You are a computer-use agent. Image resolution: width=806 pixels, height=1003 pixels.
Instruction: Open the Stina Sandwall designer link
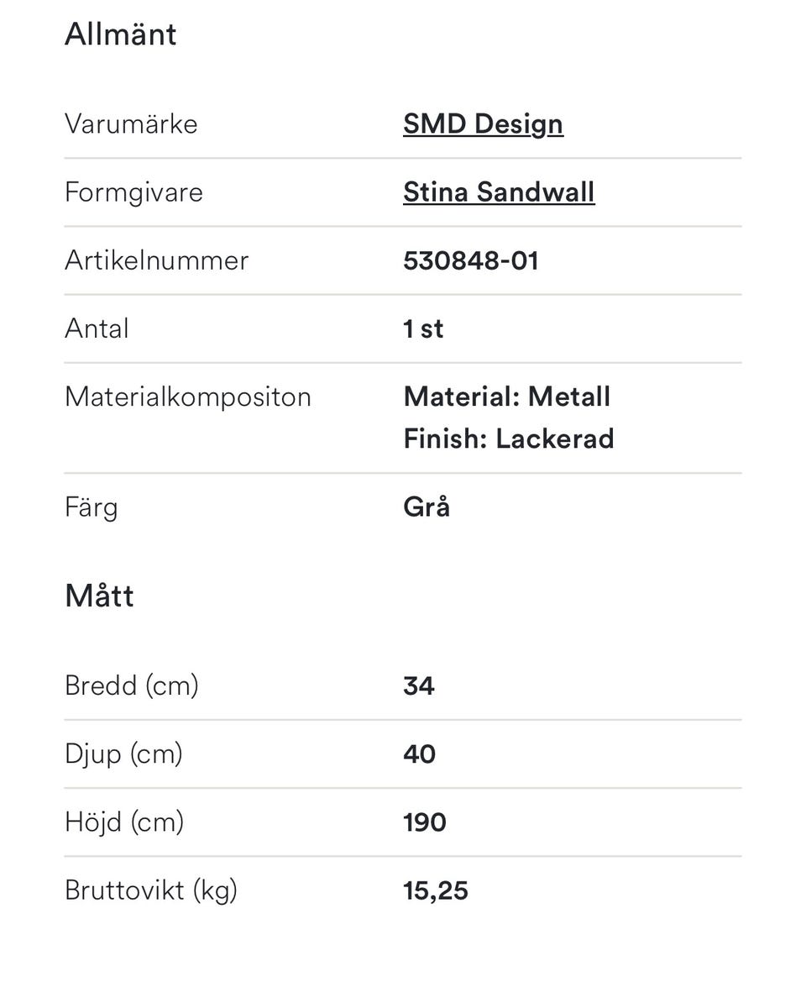[x=500, y=192]
